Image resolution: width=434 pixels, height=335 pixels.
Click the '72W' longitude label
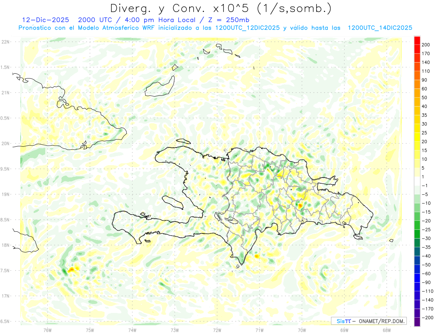tap(217, 330)
